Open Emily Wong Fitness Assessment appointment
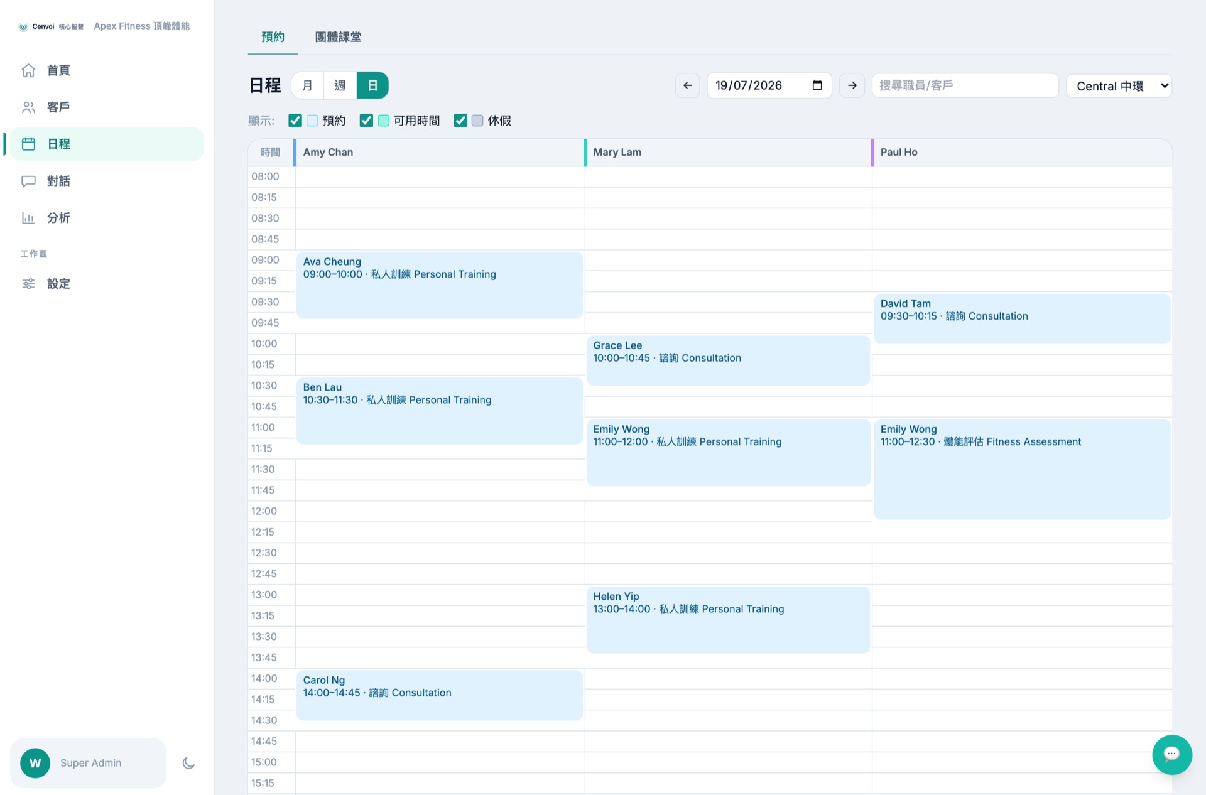 point(1022,469)
